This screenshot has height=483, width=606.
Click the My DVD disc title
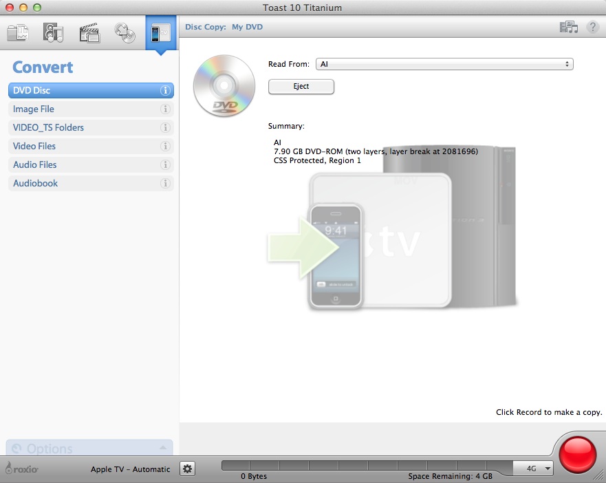point(248,27)
